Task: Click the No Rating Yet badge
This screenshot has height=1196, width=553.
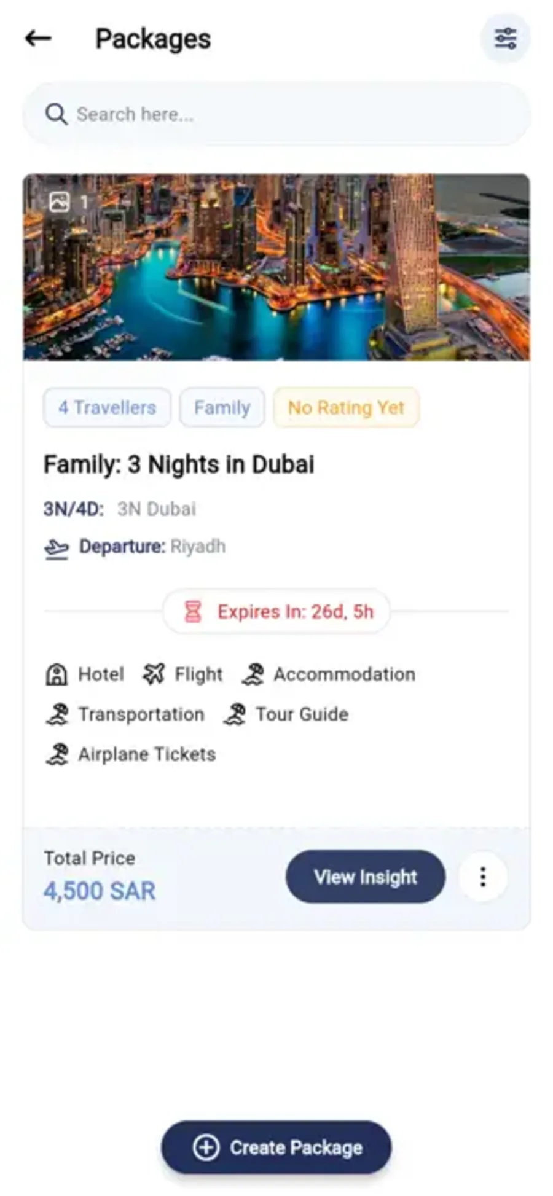Action: point(346,407)
